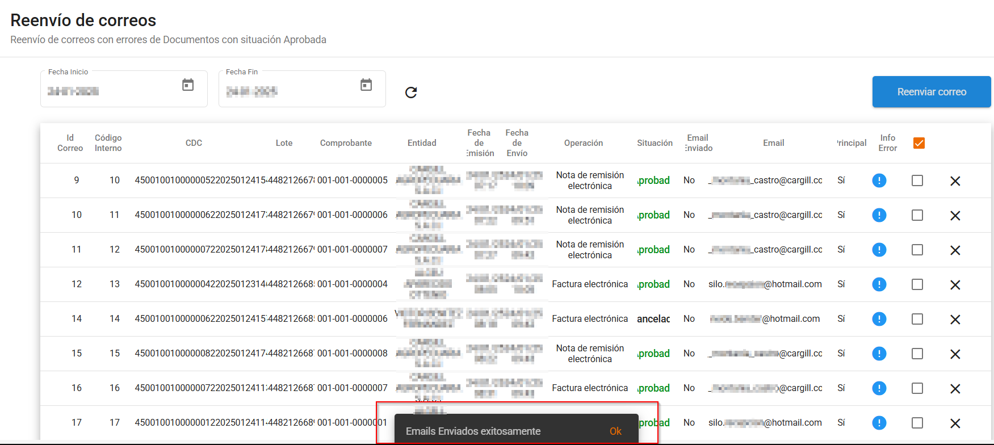Click the Reenviar correo button

click(x=932, y=92)
